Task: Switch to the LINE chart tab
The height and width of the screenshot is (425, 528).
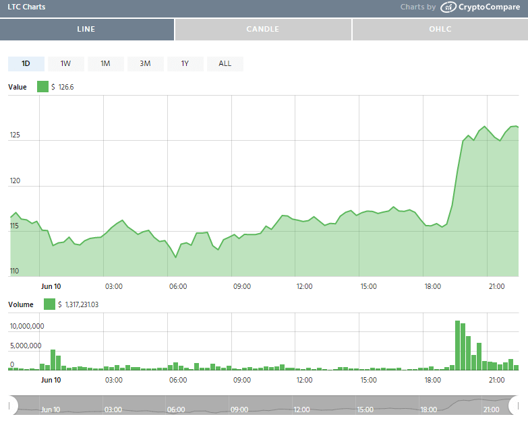Action: pos(87,30)
